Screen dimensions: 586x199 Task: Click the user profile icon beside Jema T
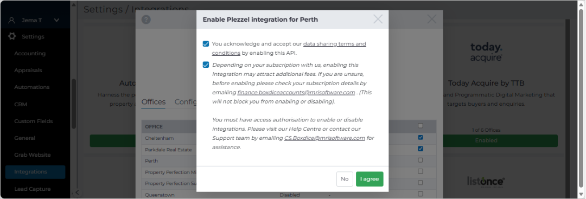11,20
